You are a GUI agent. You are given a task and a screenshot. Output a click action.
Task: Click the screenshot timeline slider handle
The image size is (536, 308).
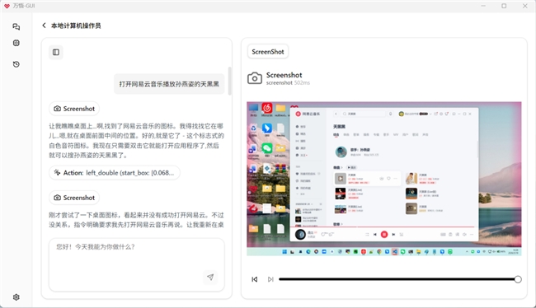(518, 279)
